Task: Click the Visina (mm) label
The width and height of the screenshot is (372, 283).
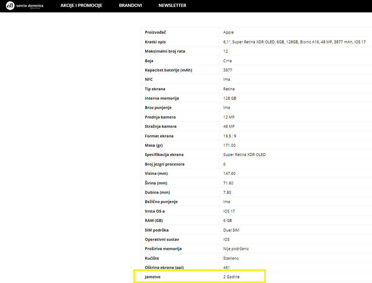Action: coord(156,173)
